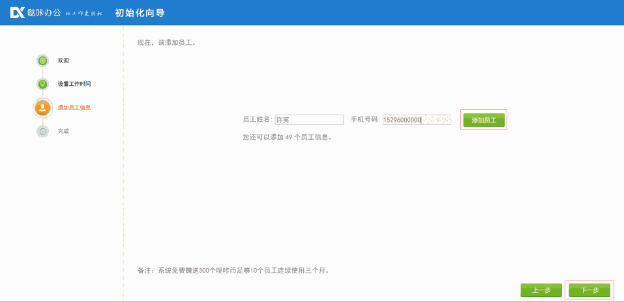Select the 添加员工信息 orange step icon

coord(42,107)
